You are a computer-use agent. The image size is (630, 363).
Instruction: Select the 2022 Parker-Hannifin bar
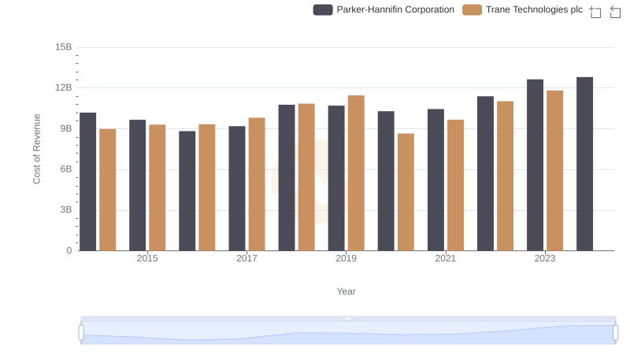coord(485,173)
